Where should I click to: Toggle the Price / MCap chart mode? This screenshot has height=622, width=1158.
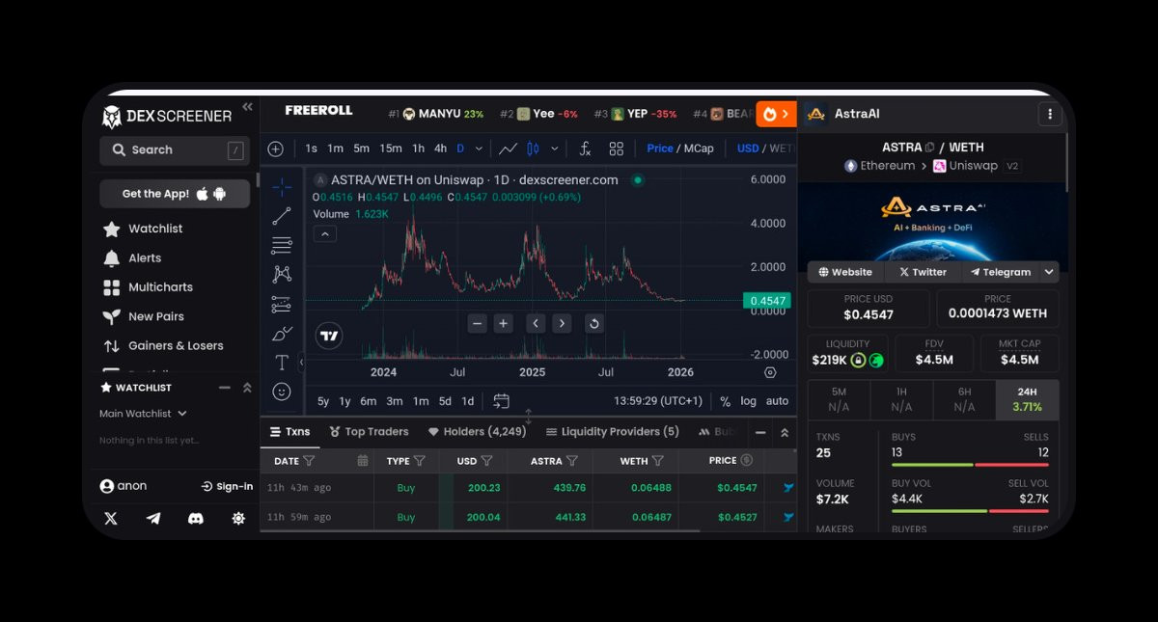[x=680, y=149]
